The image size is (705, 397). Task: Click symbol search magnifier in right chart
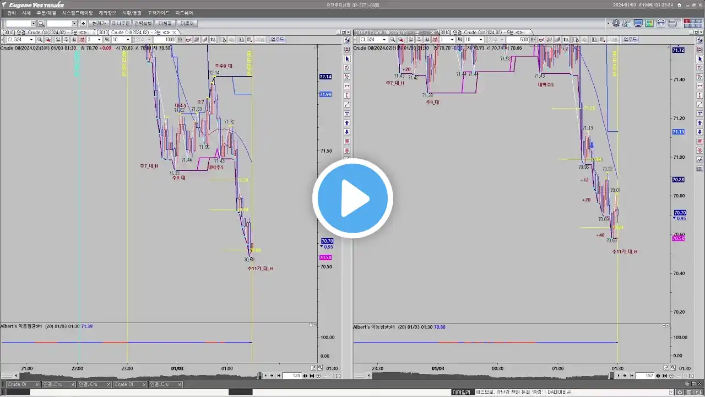coord(392,39)
